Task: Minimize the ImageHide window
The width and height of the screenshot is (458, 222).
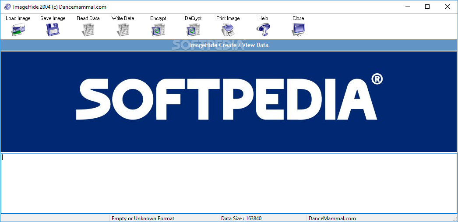Action: coord(407,7)
